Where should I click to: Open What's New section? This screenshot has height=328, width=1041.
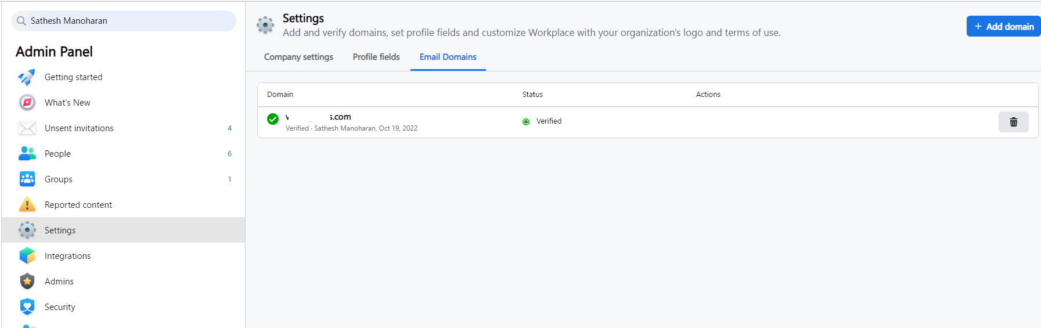(x=123, y=103)
